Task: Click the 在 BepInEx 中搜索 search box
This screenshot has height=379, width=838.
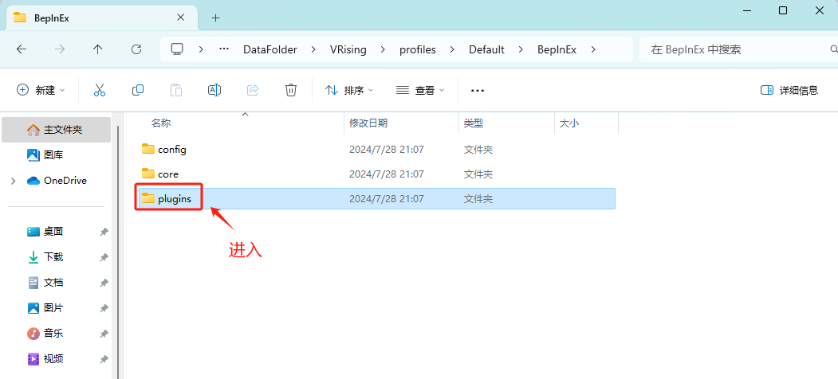Action: (x=738, y=49)
